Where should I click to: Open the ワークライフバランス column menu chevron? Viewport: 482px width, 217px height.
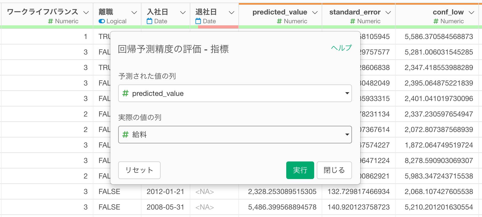[x=86, y=12]
